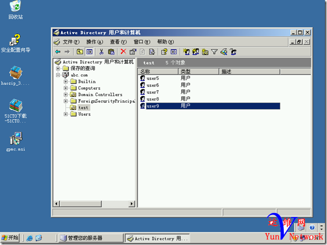Click the Find objects toolbar icon
Image resolution: width=327 pixels, height=245 pixels.
(x=224, y=51)
